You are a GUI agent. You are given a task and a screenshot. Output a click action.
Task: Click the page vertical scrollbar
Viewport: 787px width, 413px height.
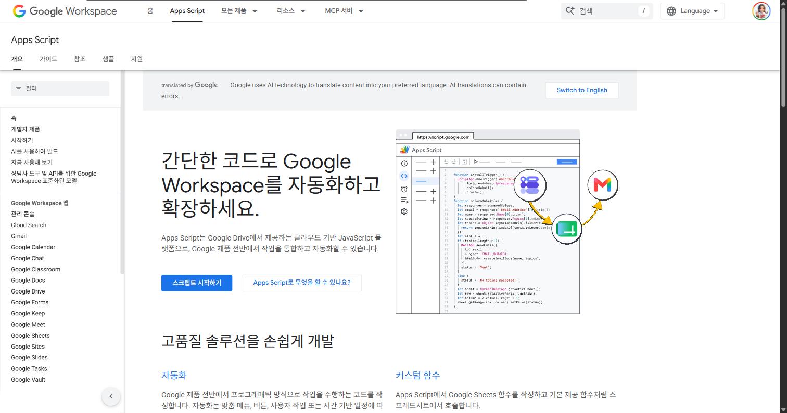tap(783, 57)
